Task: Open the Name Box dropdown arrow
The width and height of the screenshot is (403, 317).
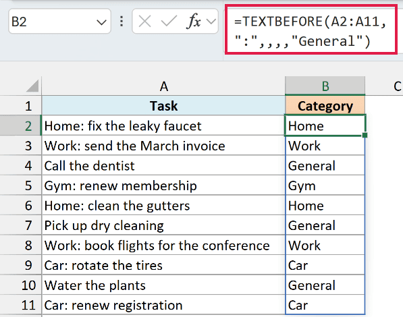Action: pos(101,22)
